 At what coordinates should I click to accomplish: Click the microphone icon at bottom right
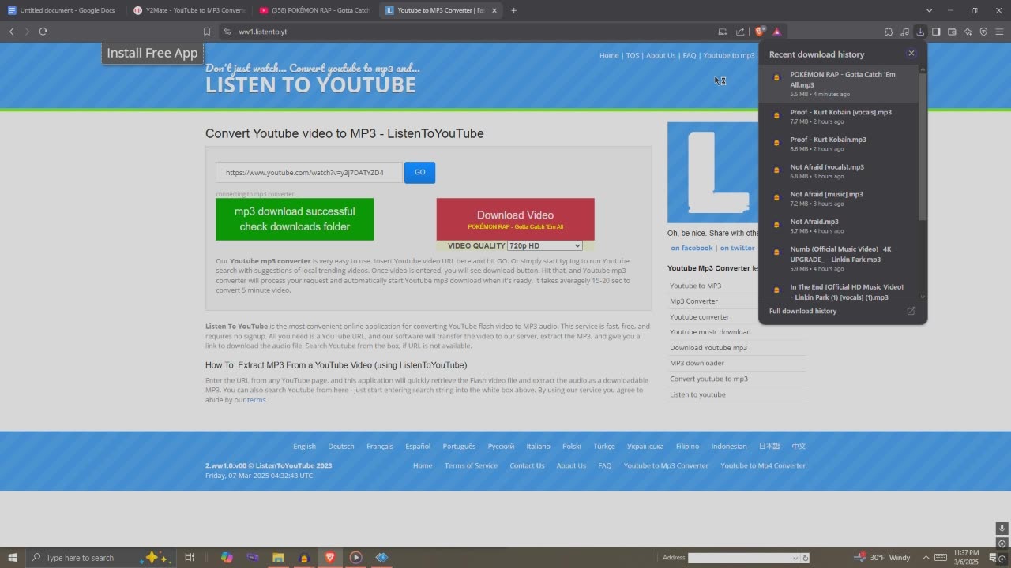coord(1002,529)
